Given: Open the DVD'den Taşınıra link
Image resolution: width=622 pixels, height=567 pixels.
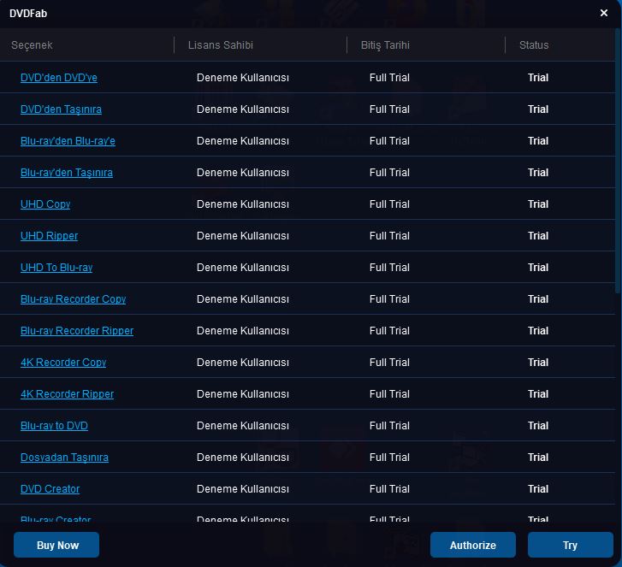Looking at the screenshot, I should [61, 109].
